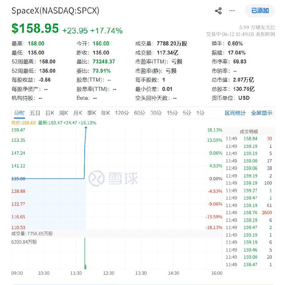Click the 5.99 万球友关注 follower count
The image size is (284, 285).
(257, 27)
